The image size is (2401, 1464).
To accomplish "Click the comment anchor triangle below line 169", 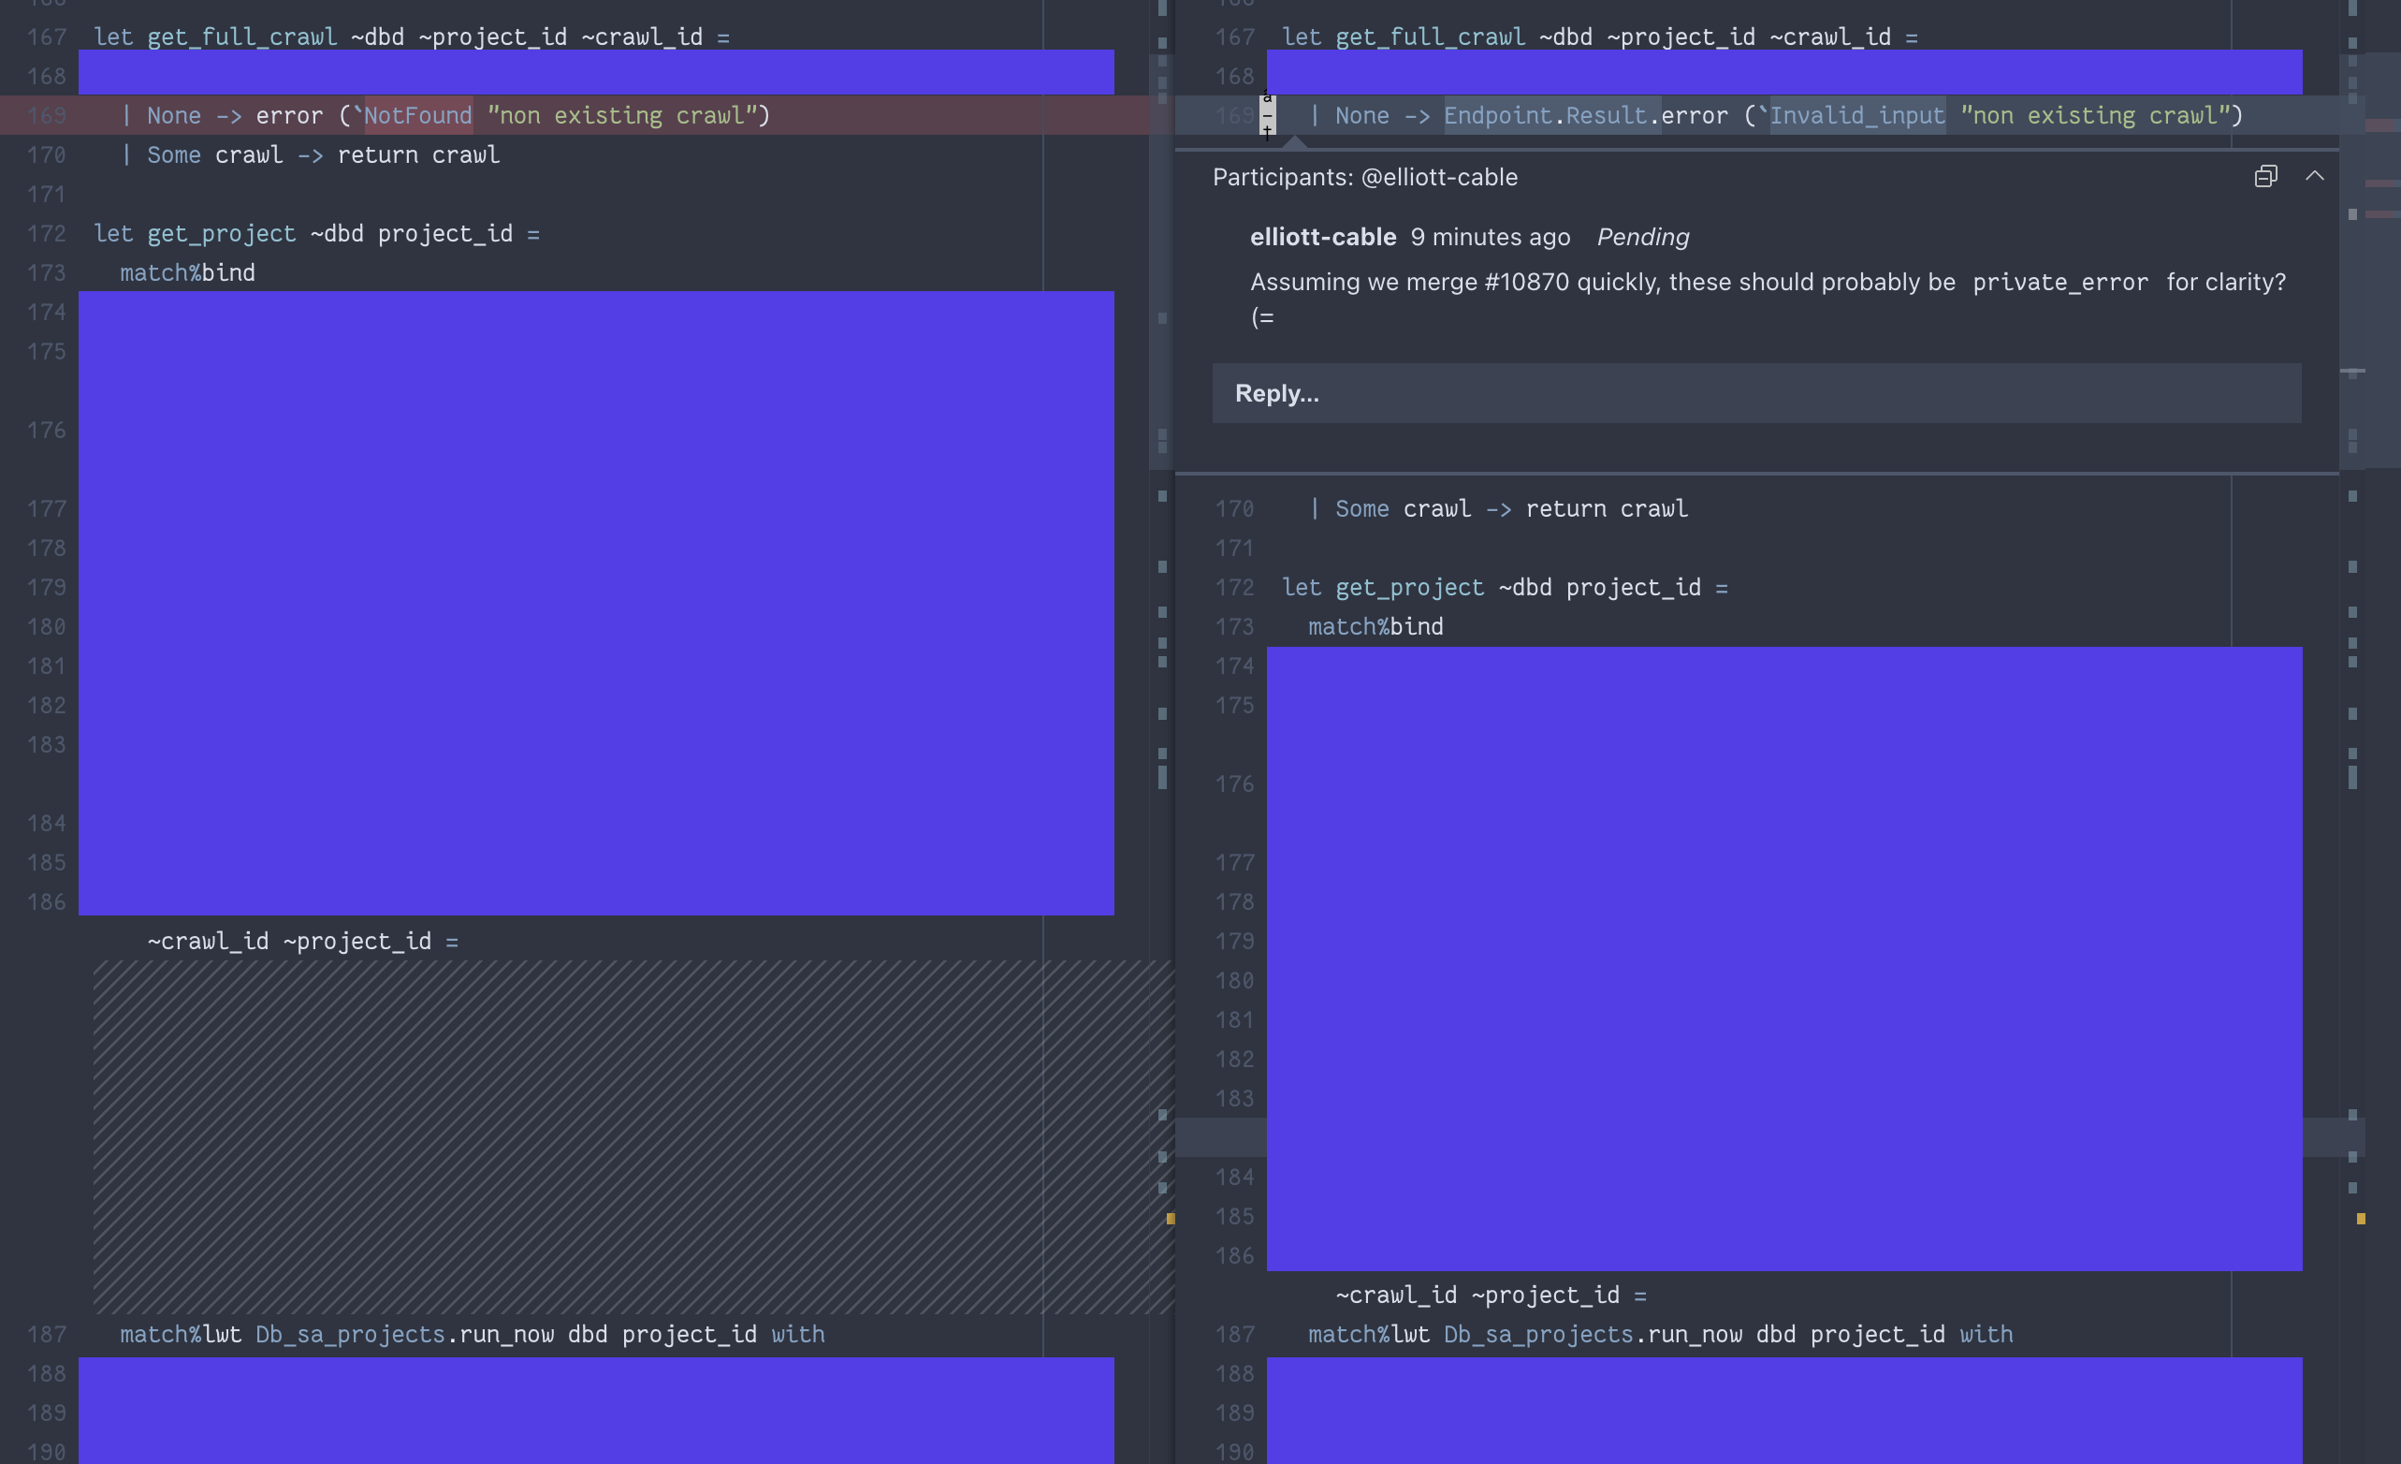I will pyautogui.click(x=1296, y=144).
